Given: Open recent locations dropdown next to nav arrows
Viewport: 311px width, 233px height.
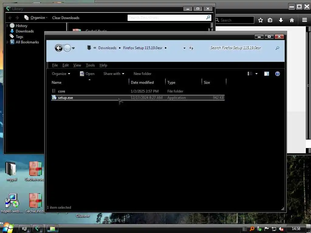Looking at the screenshot, I should 73,48.
